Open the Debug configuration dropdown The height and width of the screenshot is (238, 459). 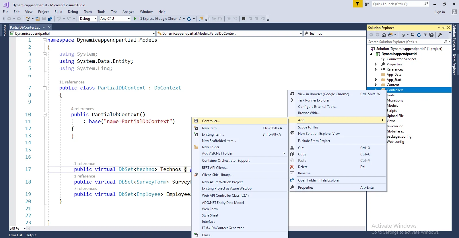click(88, 19)
